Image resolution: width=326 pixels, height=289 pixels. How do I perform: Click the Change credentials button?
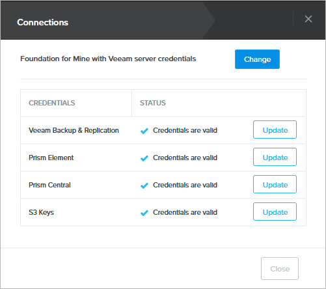(257, 59)
